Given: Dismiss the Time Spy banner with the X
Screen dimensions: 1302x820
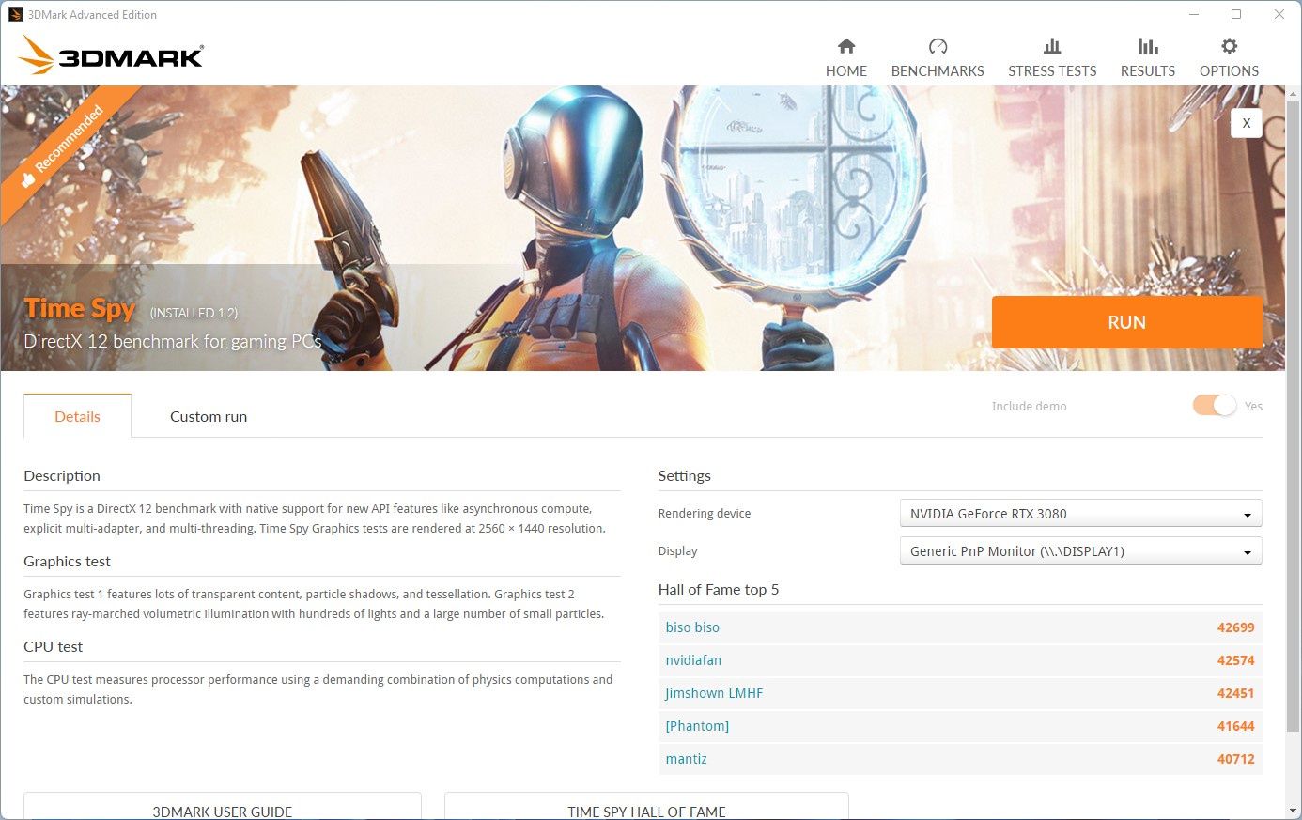Looking at the screenshot, I should tap(1247, 123).
